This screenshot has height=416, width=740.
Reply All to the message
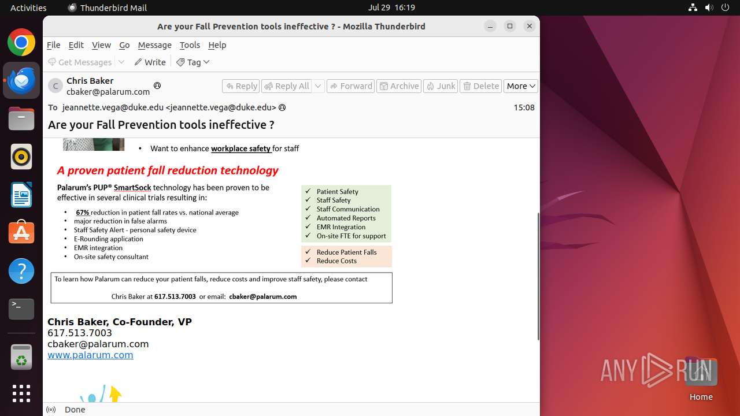[x=287, y=86]
